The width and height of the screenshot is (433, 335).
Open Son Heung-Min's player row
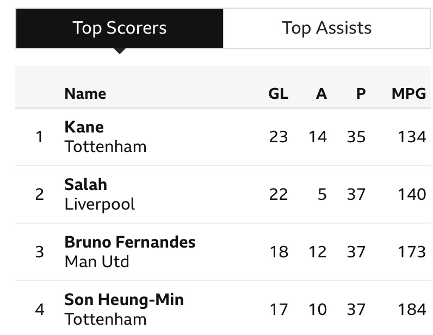(x=124, y=299)
